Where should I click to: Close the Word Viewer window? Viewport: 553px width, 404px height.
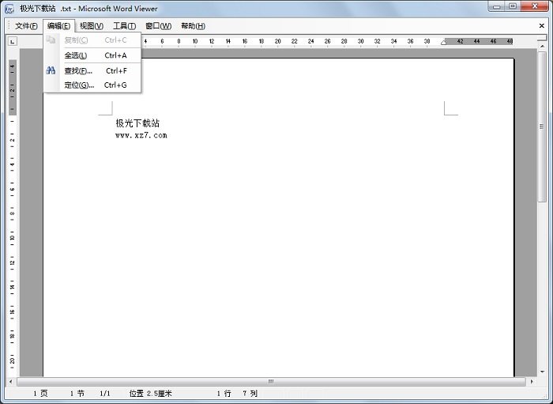(535, 6)
